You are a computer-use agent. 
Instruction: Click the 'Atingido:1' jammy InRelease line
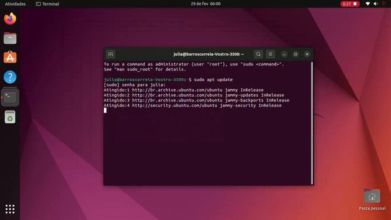tap(183, 90)
